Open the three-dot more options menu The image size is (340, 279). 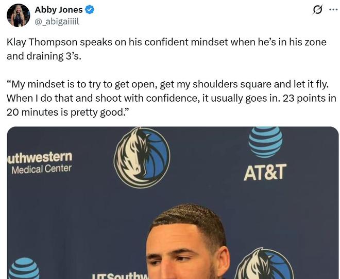(x=333, y=10)
